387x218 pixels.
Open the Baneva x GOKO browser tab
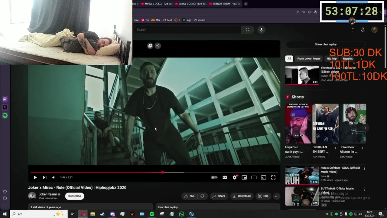pyautogui.click(x=190, y=4)
